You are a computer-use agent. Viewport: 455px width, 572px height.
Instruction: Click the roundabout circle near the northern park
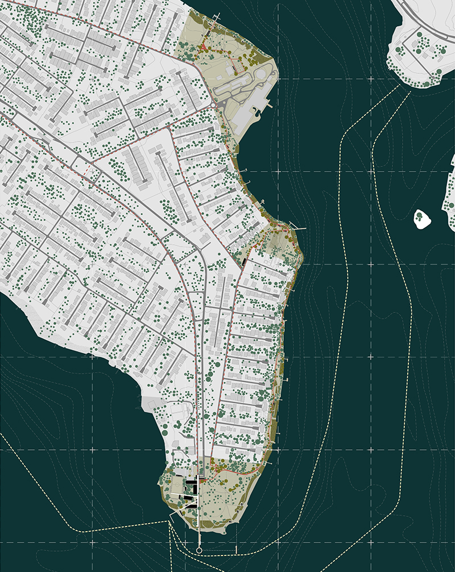[213, 106]
